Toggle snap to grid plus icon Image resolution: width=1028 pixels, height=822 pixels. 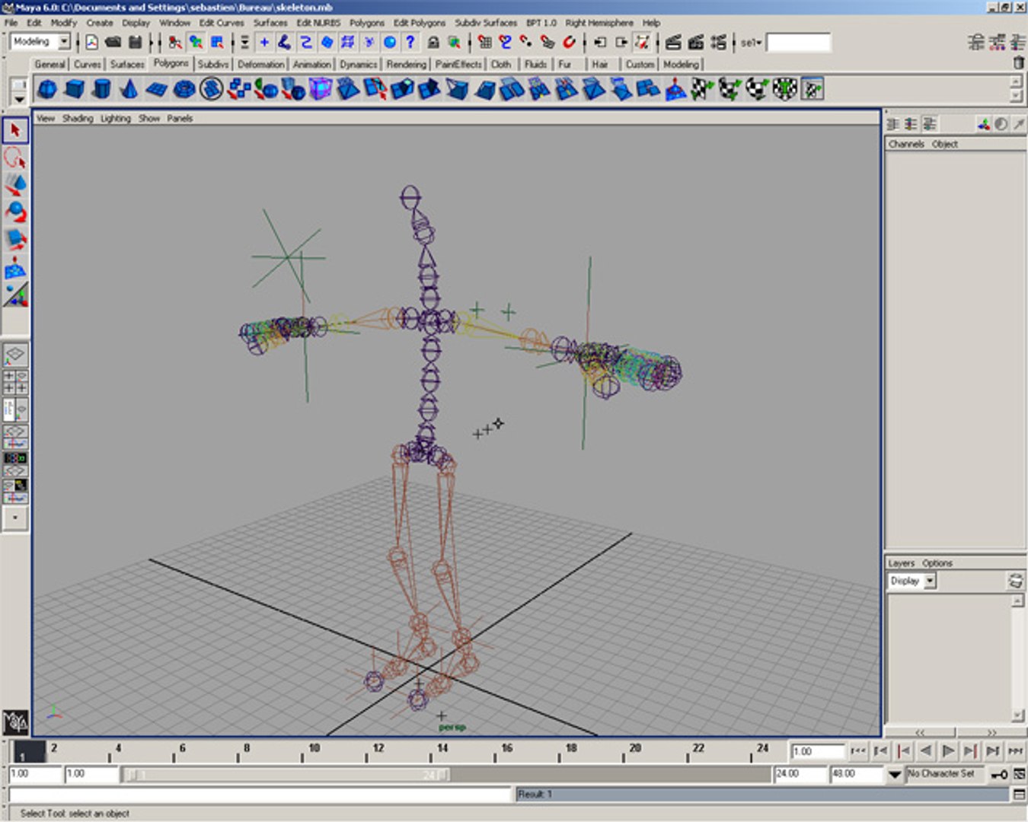(264, 42)
